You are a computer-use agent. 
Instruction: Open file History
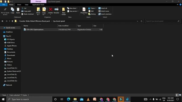(92, 14)
